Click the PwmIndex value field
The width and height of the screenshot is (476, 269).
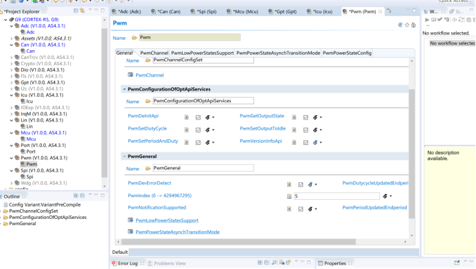[337, 196]
